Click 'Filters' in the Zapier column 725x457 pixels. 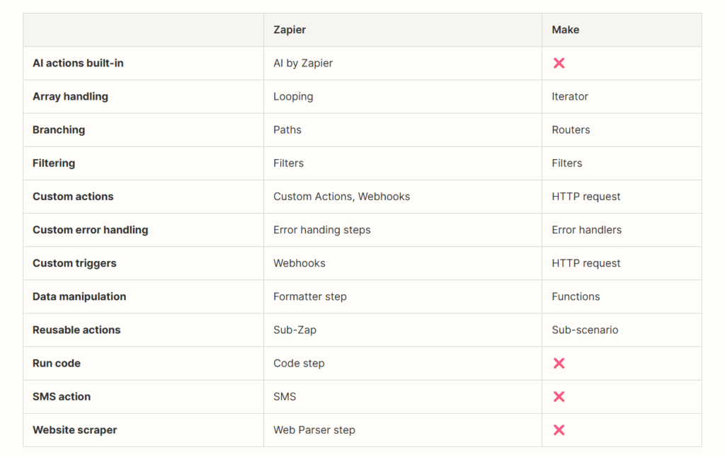[289, 163]
